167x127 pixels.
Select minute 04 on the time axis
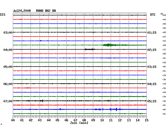pos(49,120)
